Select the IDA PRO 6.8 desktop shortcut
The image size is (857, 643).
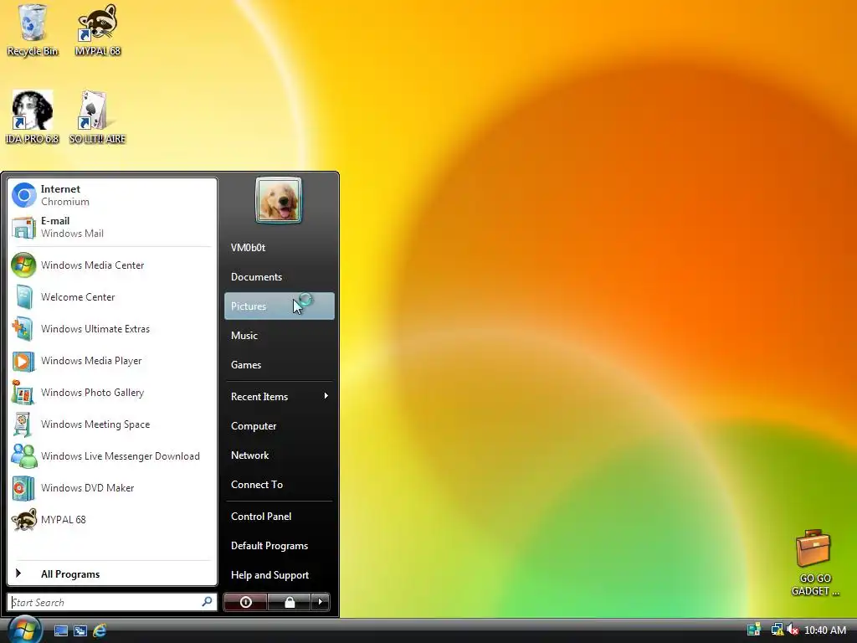[33, 117]
